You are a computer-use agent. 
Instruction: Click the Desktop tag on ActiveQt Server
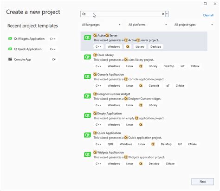pos(156,47)
